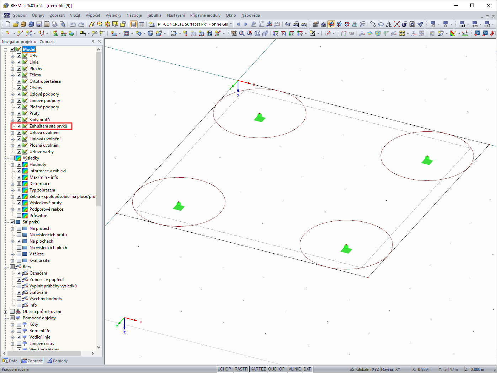Save the model with the floppy disk icon

pos(39,24)
